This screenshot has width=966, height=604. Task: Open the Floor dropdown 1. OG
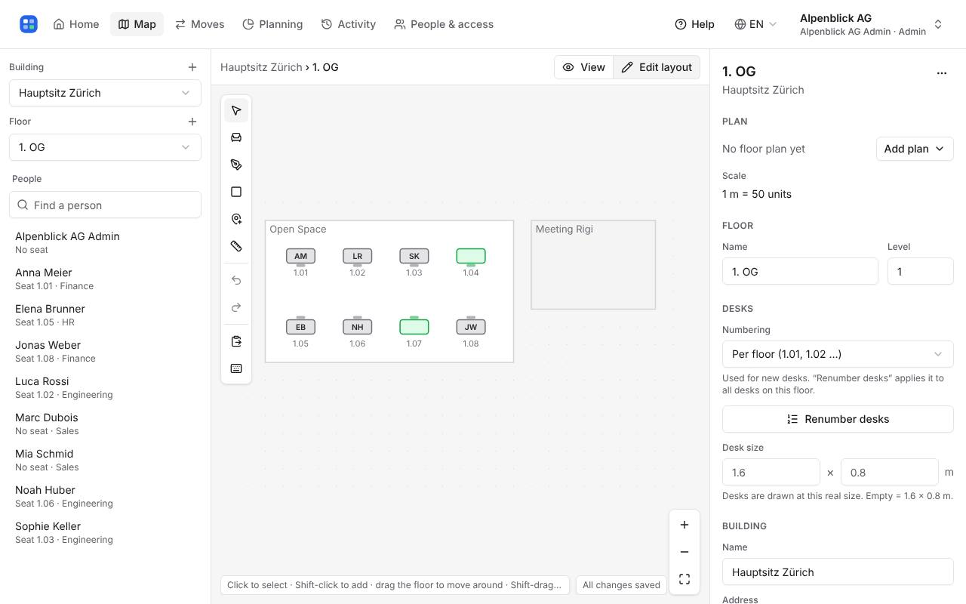point(105,147)
